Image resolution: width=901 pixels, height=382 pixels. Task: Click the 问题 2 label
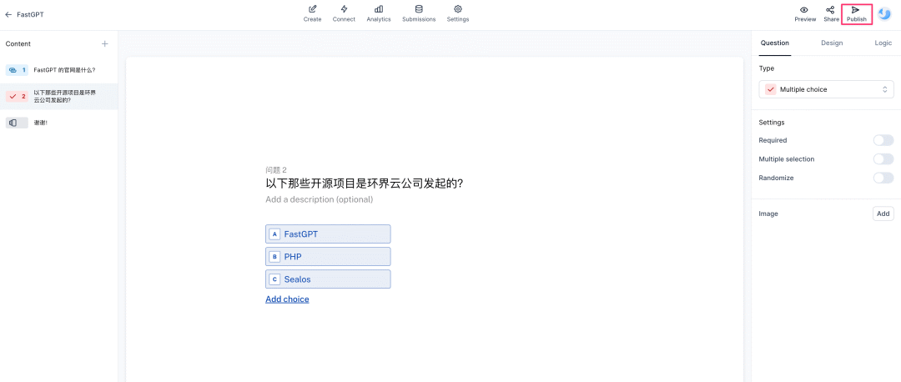point(276,170)
